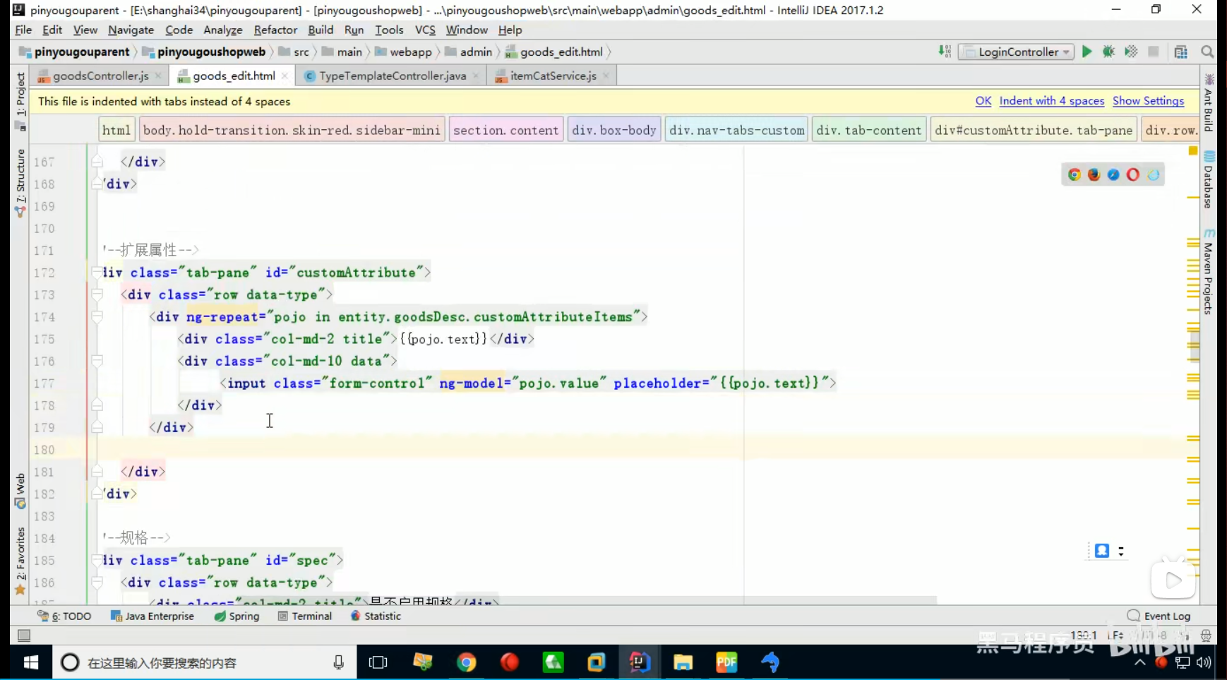The image size is (1227, 680).
Task: Open the Web tool window
Action: (x=20, y=491)
